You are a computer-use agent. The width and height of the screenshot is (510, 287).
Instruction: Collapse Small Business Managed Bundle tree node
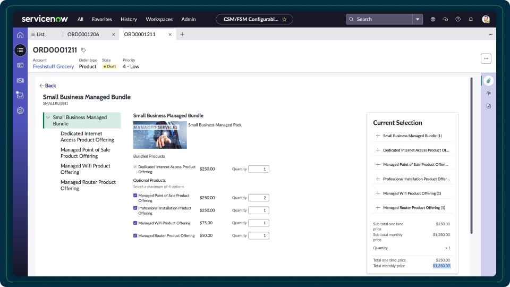[48, 117]
